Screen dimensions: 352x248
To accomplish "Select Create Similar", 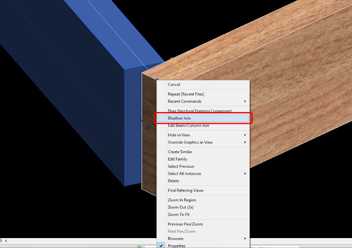I will (180, 152).
